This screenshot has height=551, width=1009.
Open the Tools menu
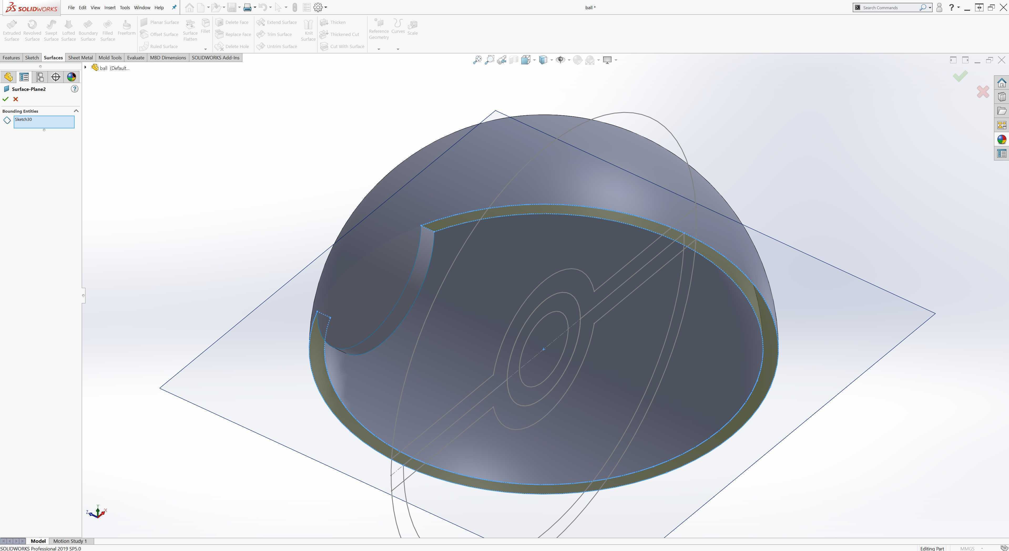point(125,7)
